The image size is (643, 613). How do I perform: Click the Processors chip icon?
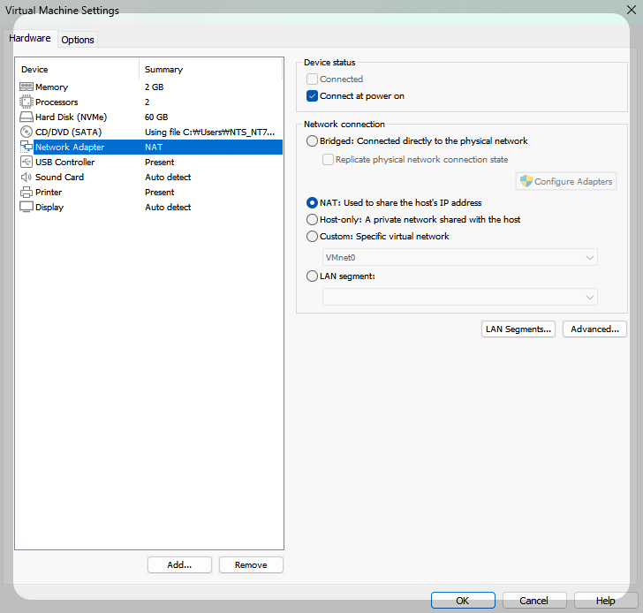(x=26, y=102)
